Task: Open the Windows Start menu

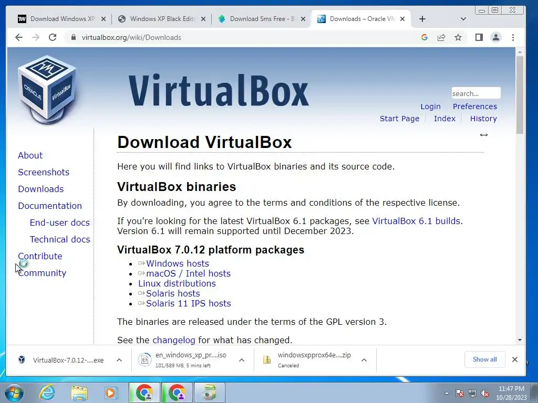Action: click(x=14, y=393)
